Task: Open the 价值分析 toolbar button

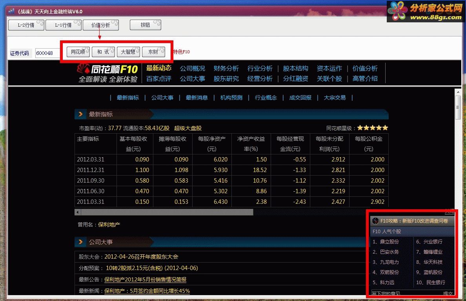Action: tap(101, 25)
